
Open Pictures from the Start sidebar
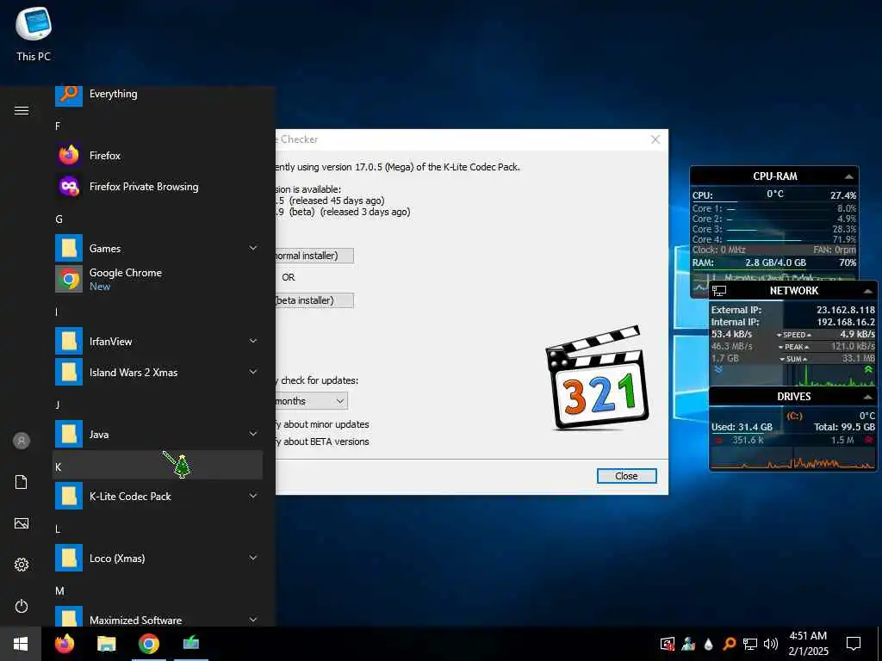click(22, 523)
